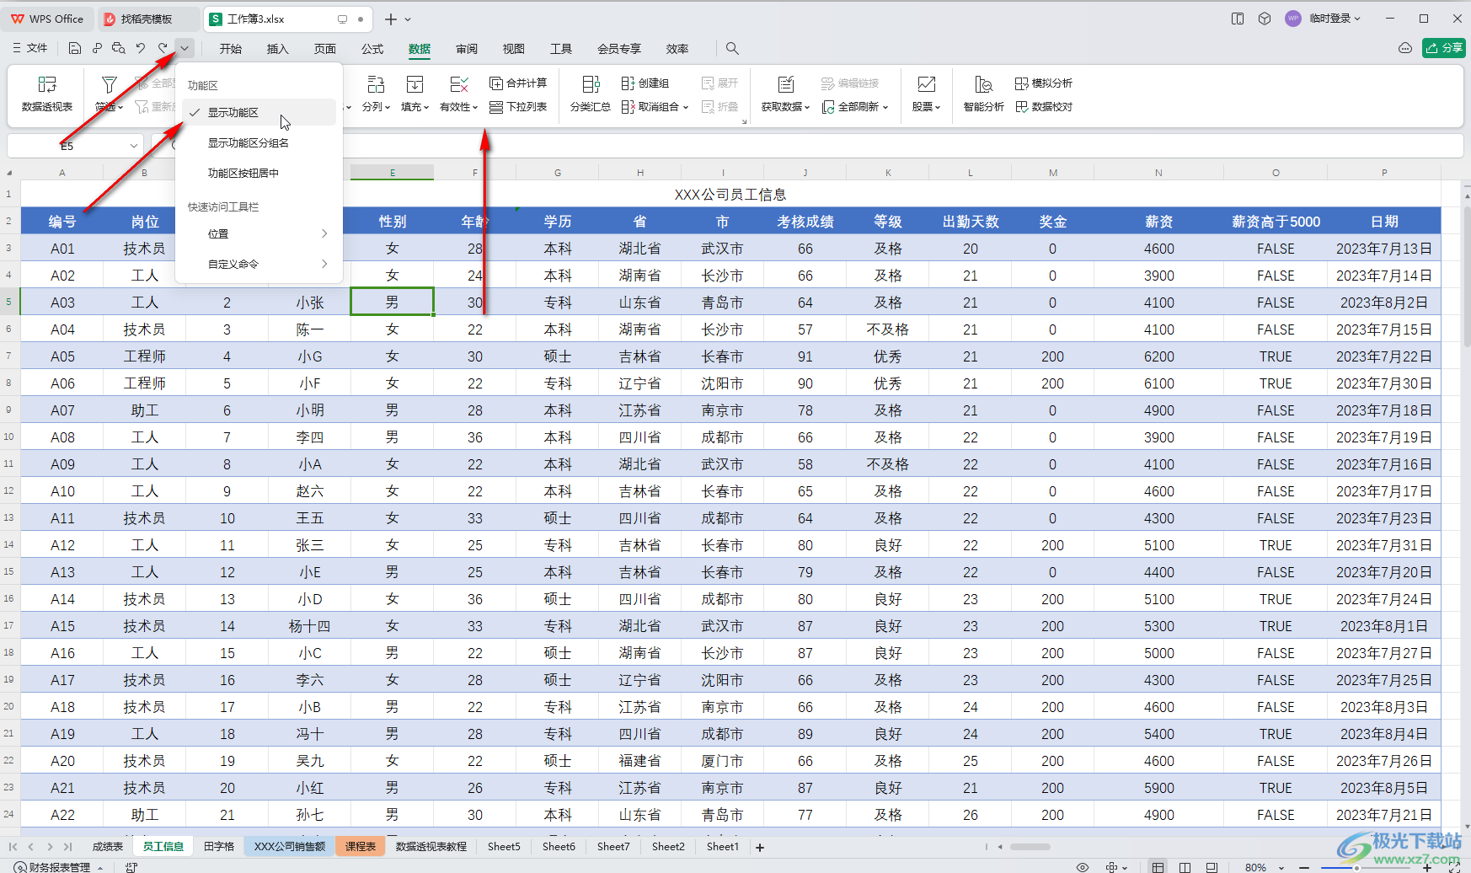Open the 取消组合 dropdown arrow
The width and height of the screenshot is (1471, 873).
click(686, 107)
